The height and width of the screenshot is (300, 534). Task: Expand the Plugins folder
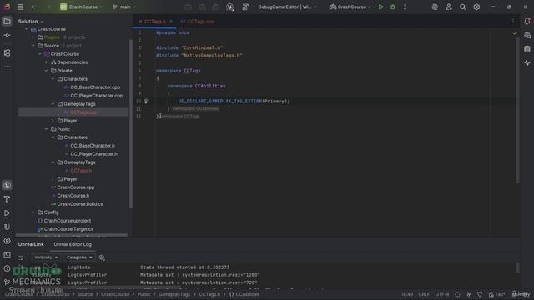point(33,37)
